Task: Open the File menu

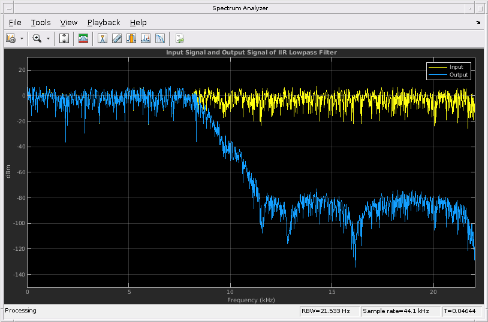Action: (15, 22)
